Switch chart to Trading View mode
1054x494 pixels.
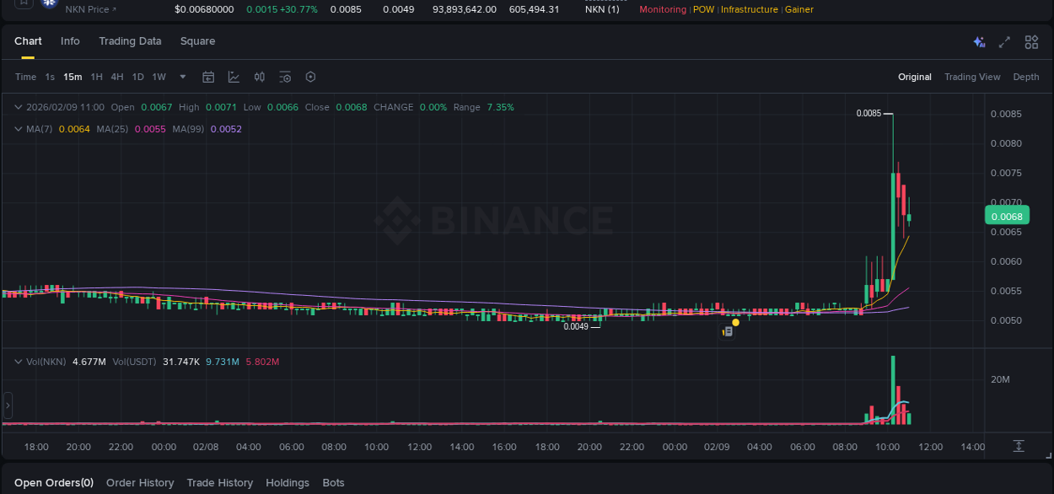click(972, 77)
